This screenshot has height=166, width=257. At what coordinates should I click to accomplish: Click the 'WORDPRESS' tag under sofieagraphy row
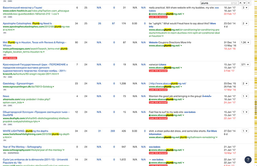click(13, 153)
